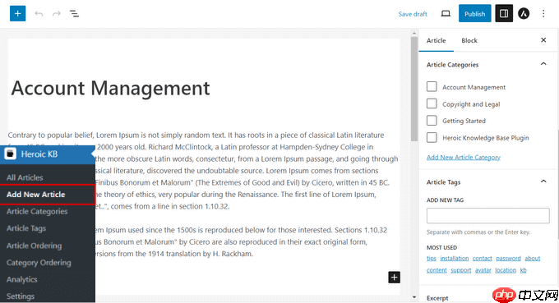Click the Publish button
Viewport: 559px width, 303px height.
474,13
